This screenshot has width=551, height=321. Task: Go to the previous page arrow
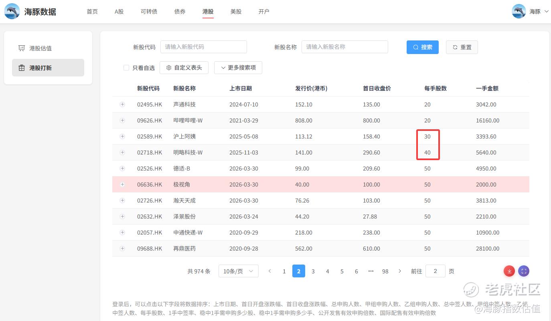point(270,271)
